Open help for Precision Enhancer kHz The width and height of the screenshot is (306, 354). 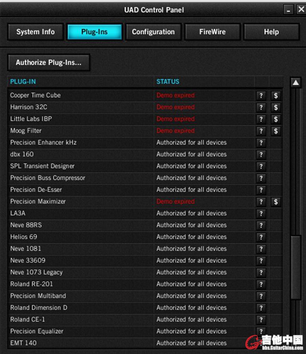click(261, 143)
